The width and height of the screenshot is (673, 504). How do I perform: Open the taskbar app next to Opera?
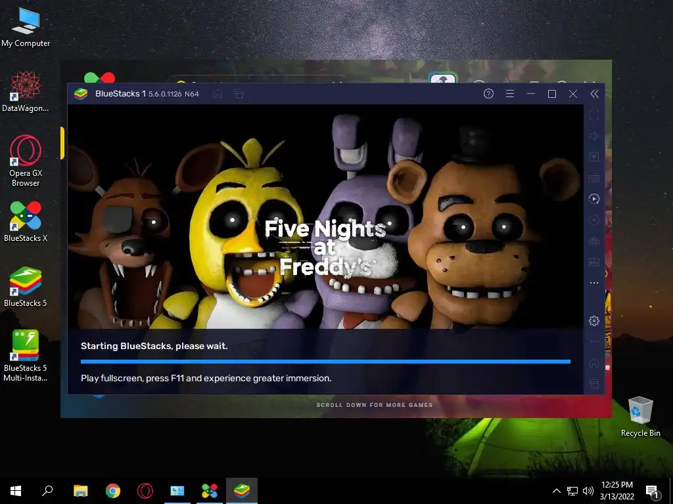coord(177,491)
